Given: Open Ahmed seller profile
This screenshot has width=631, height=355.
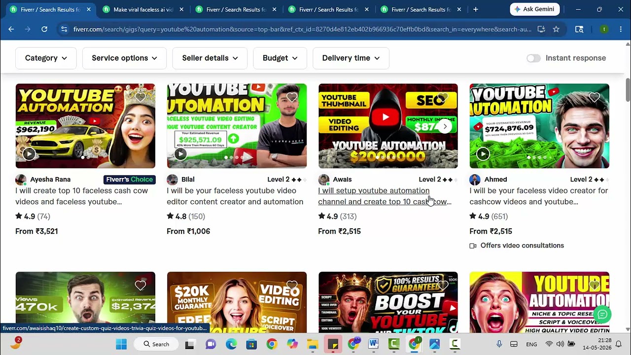Looking at the screenshot, I should click(x=495, y=179).
